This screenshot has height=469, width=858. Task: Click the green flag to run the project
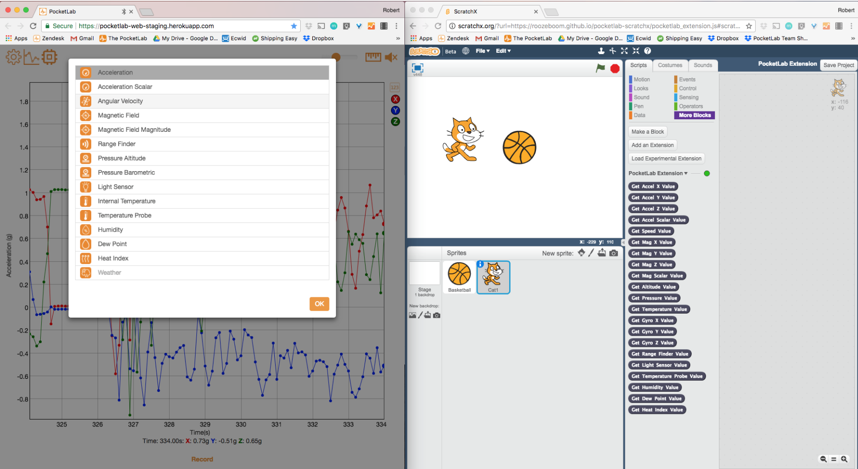click(599, 68)
